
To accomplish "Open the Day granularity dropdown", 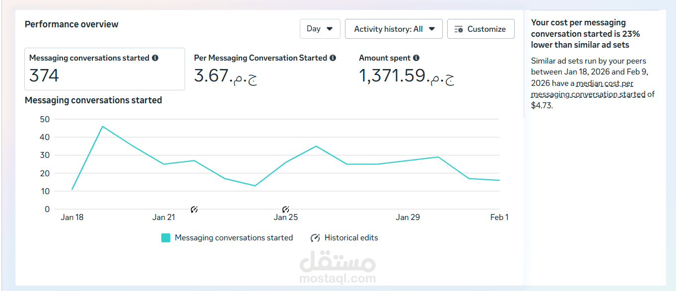I will 320,29.
